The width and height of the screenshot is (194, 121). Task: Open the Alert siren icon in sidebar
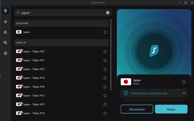5,22
